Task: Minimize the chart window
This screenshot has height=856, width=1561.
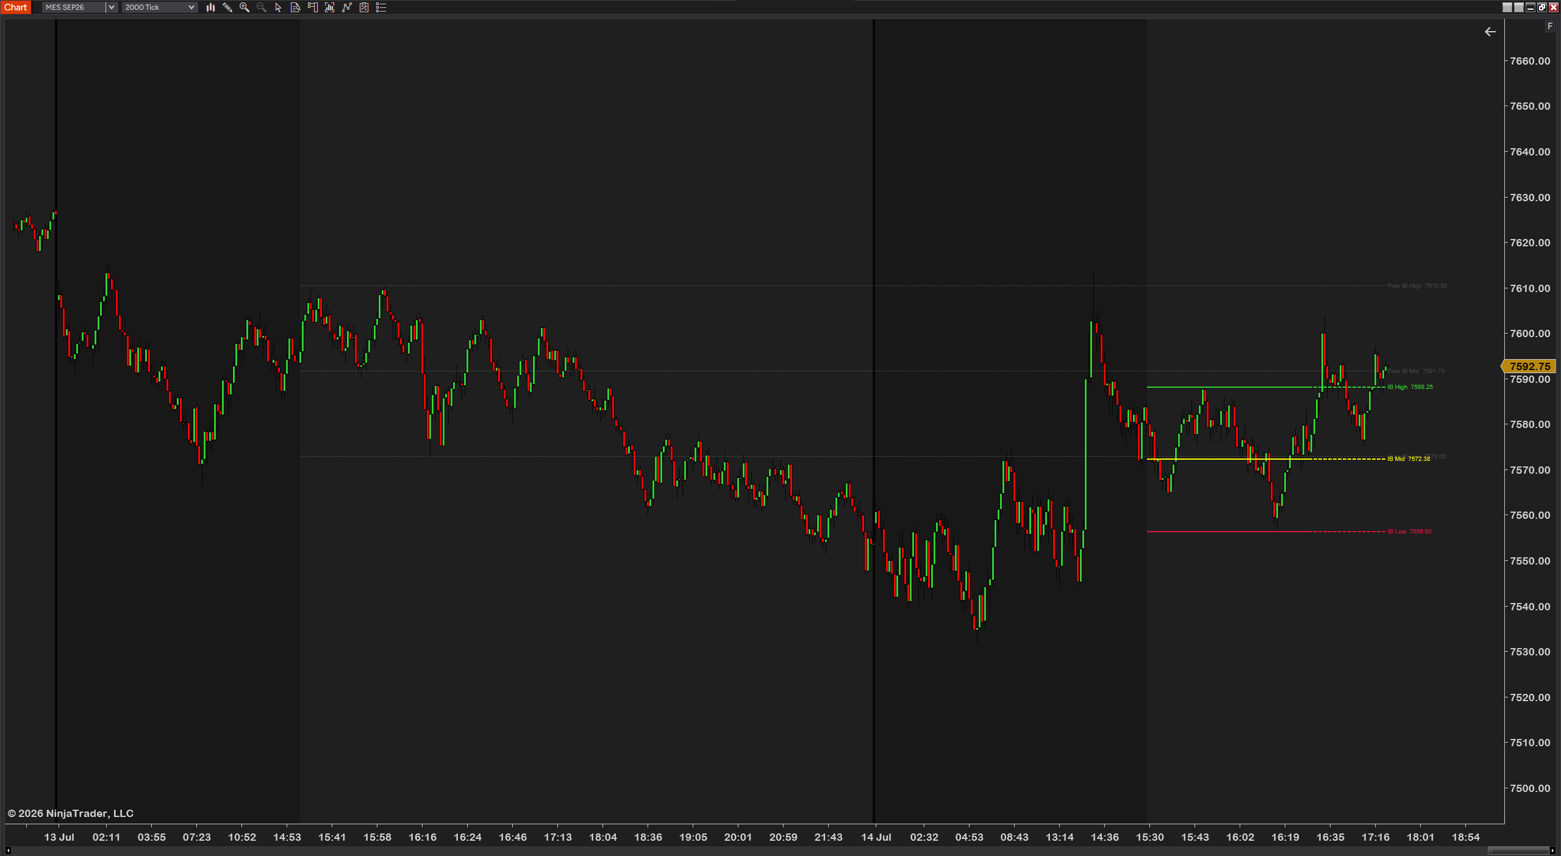Action: coord(1531,7)
